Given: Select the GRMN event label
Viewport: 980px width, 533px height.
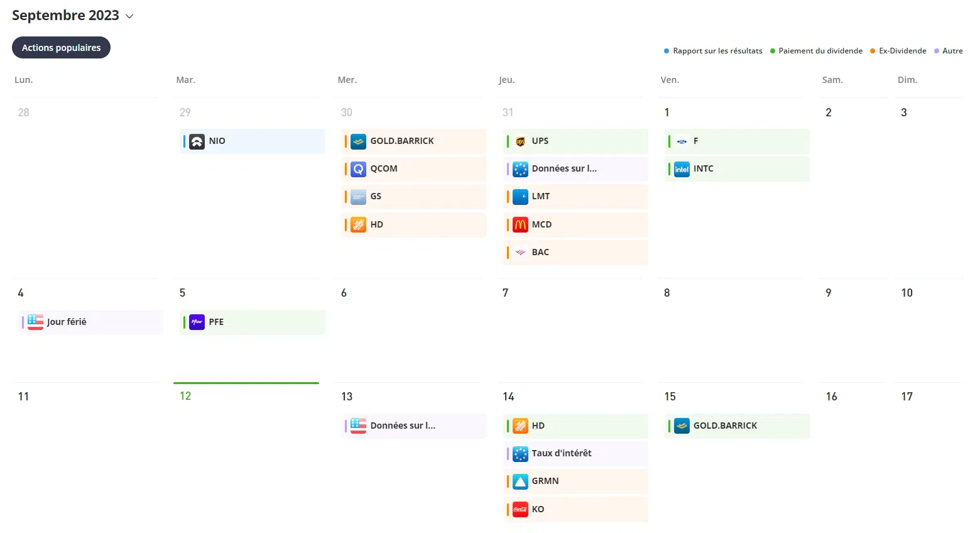Looking at the screenshot, I should tap(545, 481).
